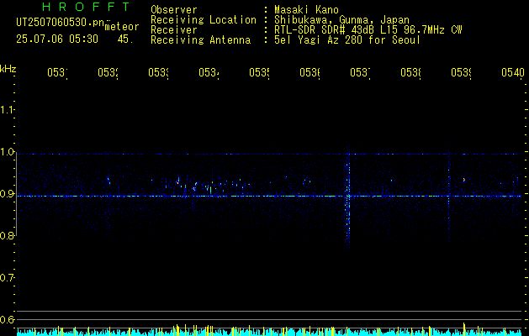Click the Receiver label

coord(174,30)
